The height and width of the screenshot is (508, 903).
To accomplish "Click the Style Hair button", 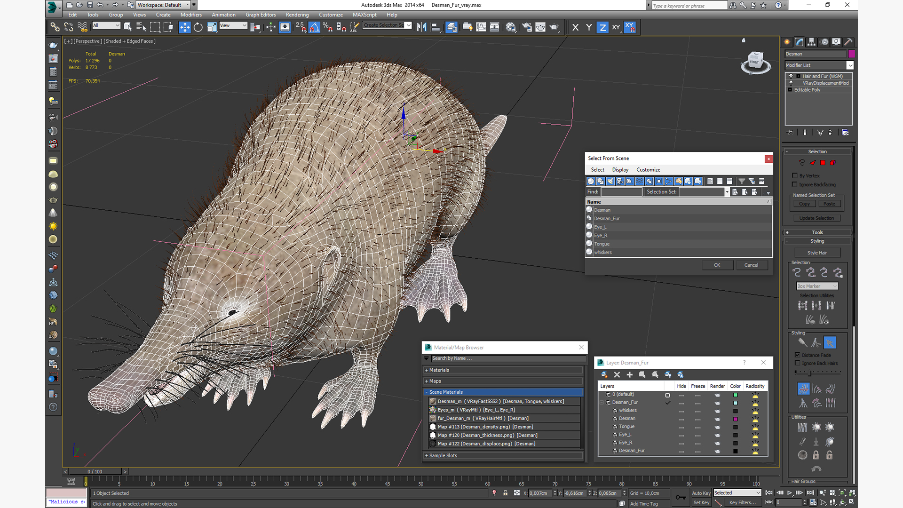I will 817,253.
